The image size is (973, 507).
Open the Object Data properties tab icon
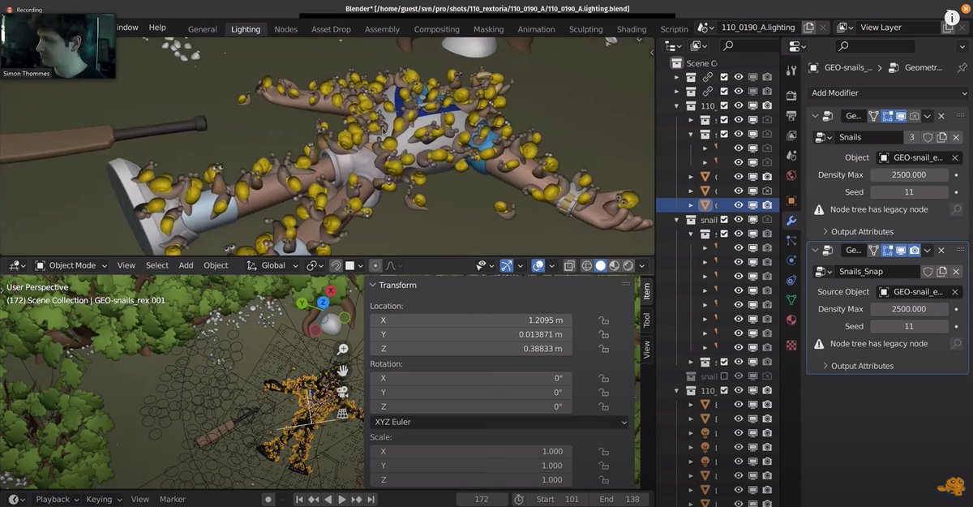(791, 300)
